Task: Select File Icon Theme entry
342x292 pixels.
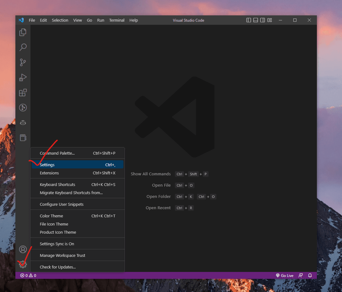Action: click(x=78, y=224)
